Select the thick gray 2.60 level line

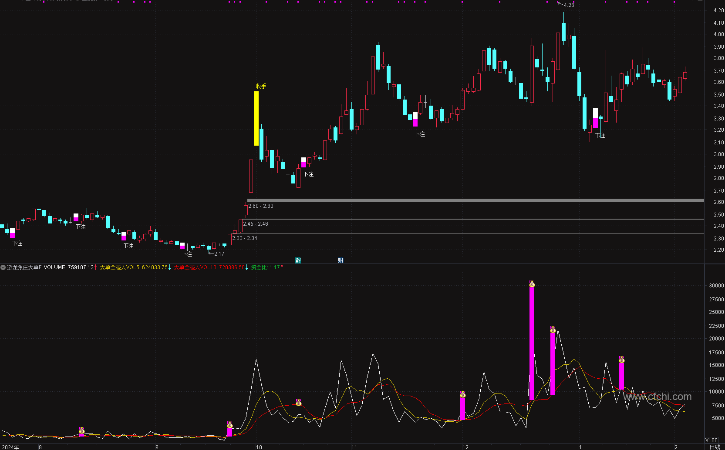pos(475,200)
